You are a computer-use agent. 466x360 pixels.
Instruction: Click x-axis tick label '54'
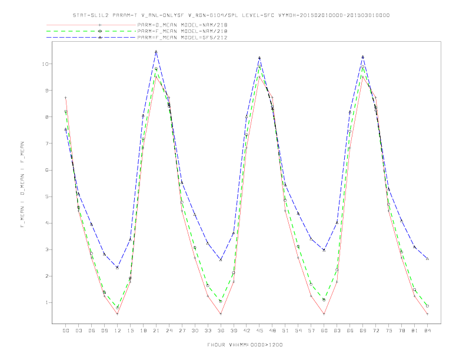click(x=298, y=331)
